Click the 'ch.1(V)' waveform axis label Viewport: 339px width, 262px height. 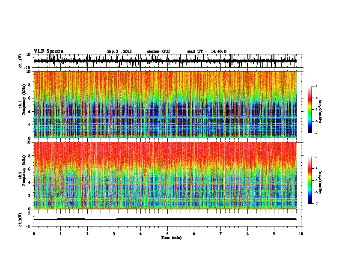coord(21,61)
